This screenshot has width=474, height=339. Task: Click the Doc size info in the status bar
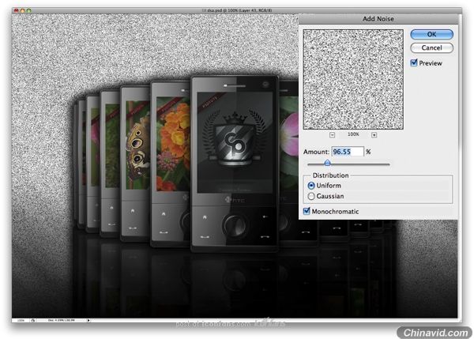62,321
